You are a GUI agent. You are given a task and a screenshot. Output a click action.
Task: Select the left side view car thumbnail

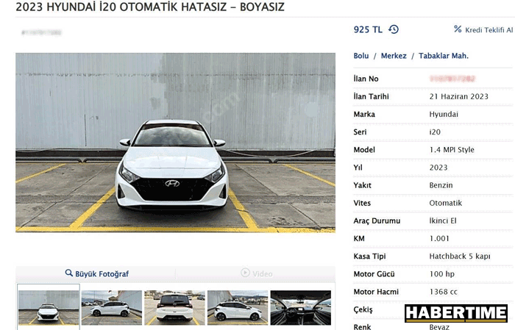click(112, 307)
